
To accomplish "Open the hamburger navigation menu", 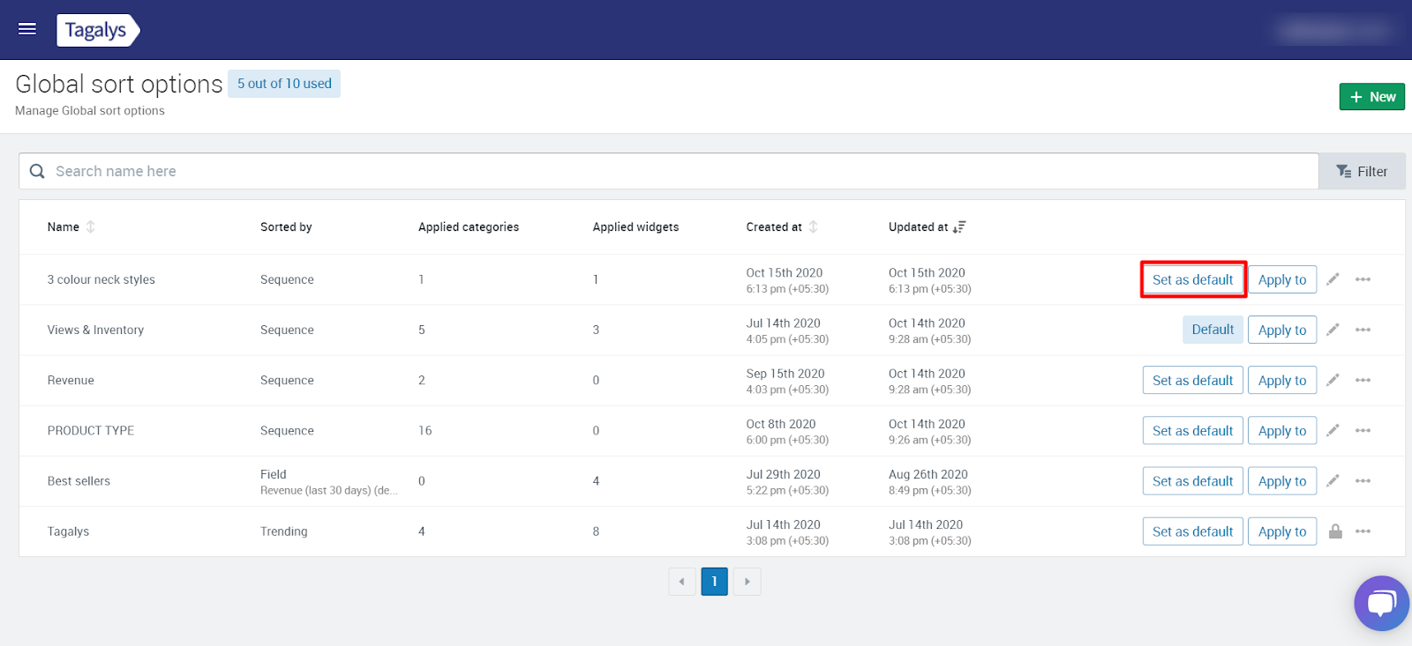I will coord(27,29).
